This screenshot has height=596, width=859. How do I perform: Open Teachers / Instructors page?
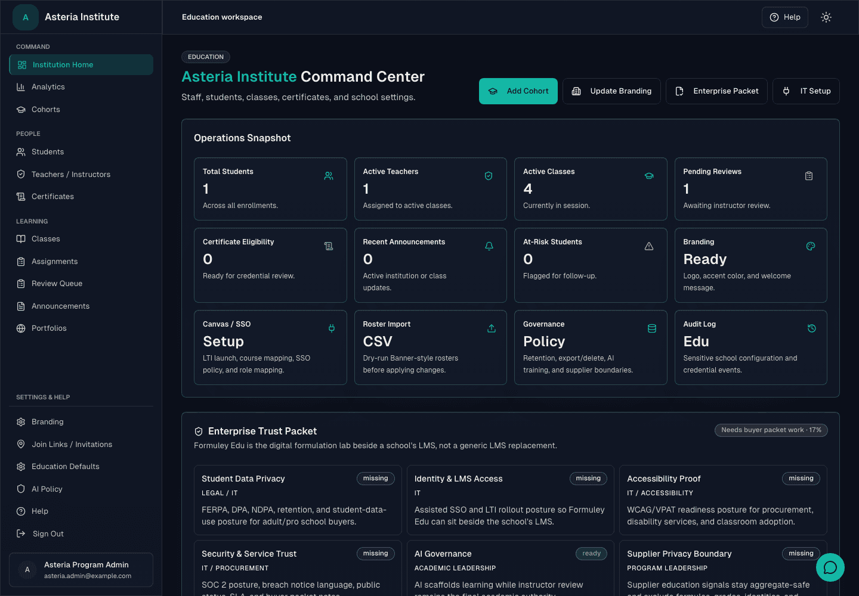click(x=81, y=175)
